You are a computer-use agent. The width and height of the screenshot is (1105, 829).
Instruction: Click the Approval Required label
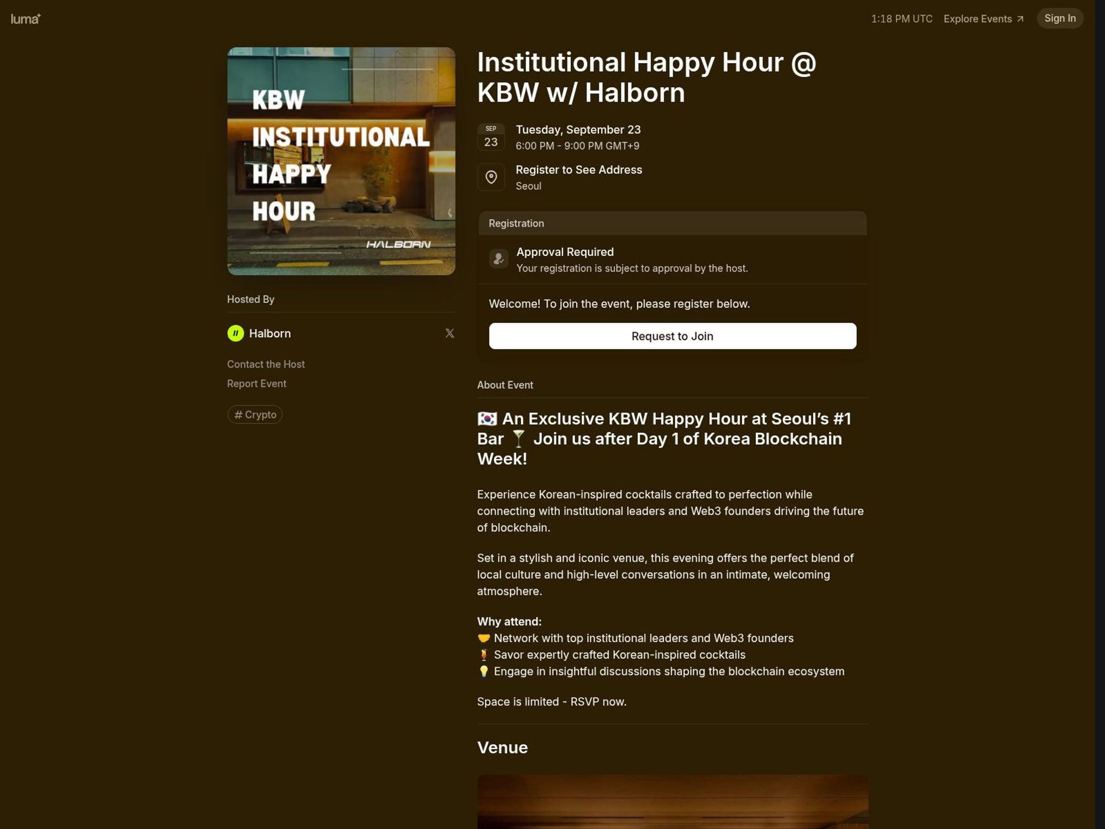pyautogui.click(x=565, y=252)
